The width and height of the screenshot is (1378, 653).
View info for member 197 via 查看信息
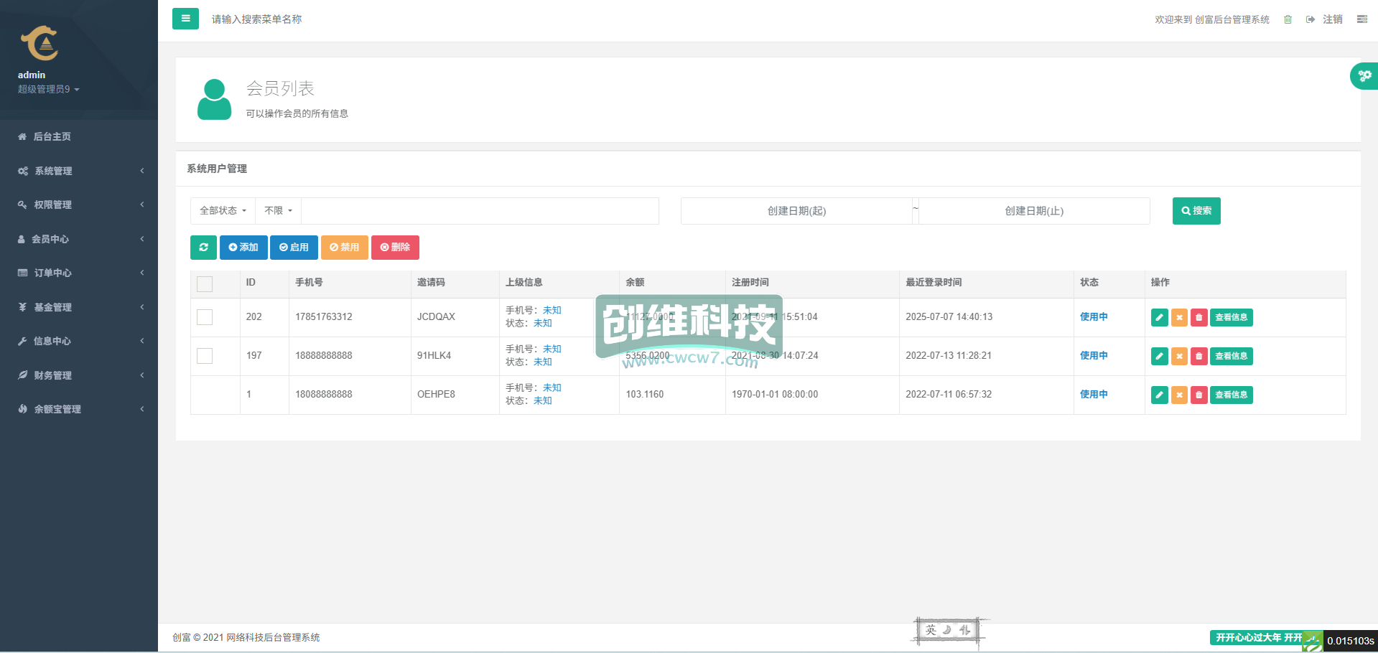1232,356
